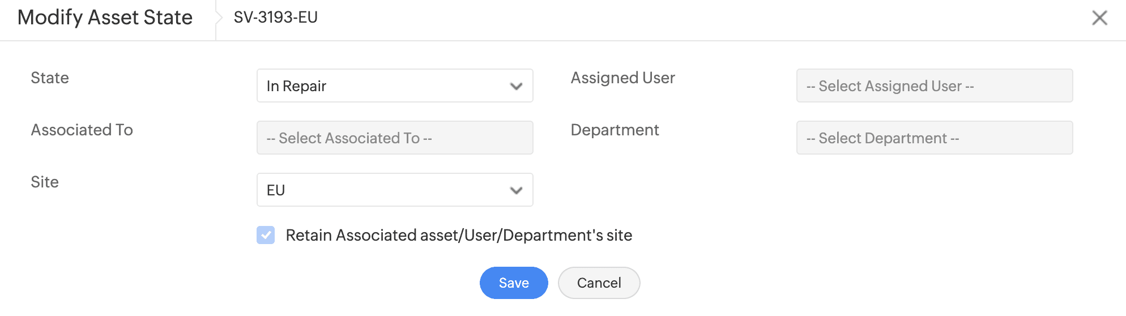Click the Retain Associated asset/User/Department's site label
Image resolution: width=1126 pixels, height=316 pixels.
[x=459, y=235]
